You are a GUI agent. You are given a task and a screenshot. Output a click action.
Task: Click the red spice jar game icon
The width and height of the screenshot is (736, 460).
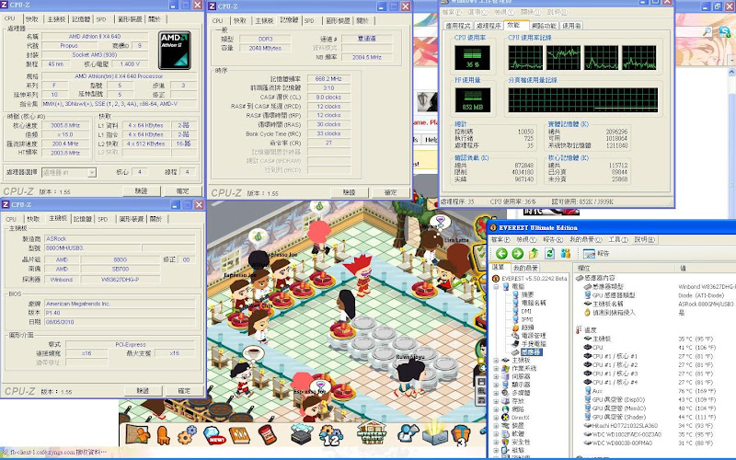(267, 434)
